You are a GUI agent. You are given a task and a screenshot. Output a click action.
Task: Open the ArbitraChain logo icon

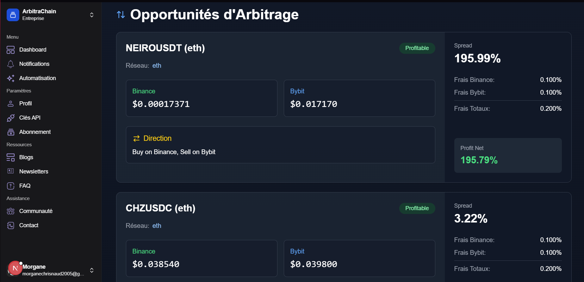coord(13,15)
